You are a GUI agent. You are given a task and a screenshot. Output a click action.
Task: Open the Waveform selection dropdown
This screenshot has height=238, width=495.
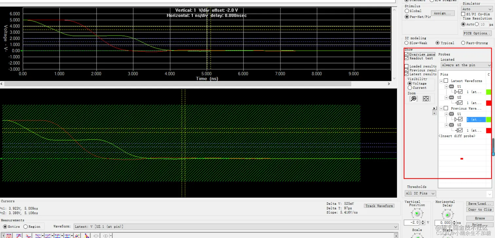236,227
